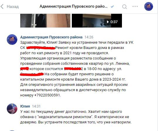
Task: Open community avatar in header
Action: coord(149,6)
